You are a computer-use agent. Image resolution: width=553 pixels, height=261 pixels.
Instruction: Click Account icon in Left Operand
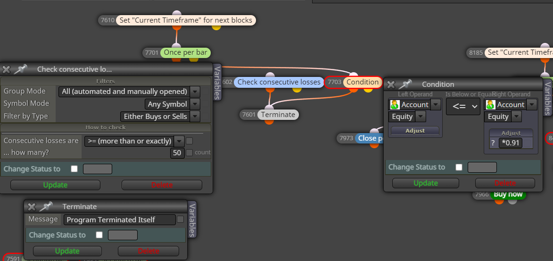click(395, 104)
